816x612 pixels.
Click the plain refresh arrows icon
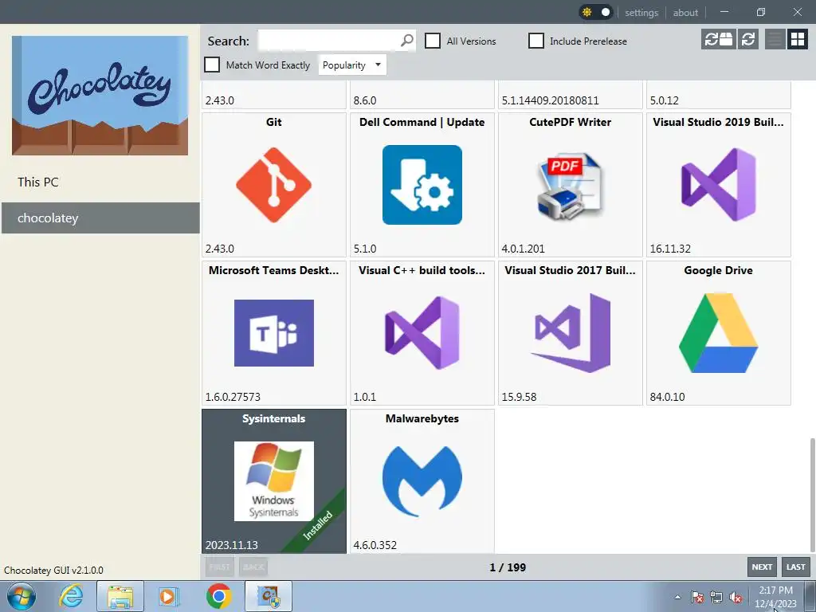click(747, 39)
